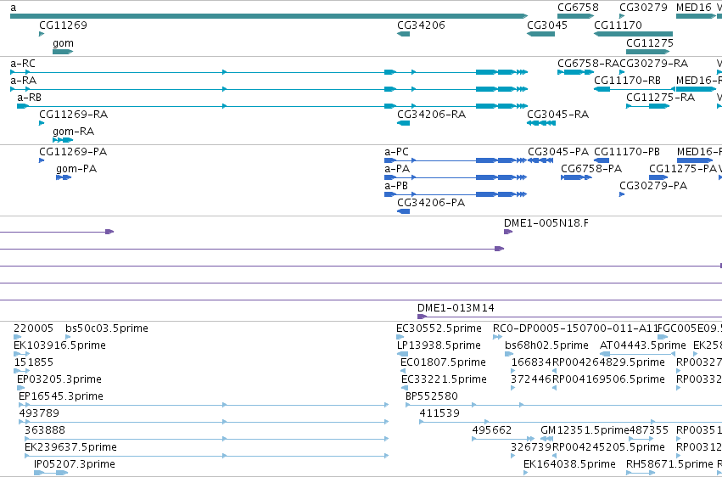
Task: Click the CG11275-RA transcript
Action: pos(660,98)
